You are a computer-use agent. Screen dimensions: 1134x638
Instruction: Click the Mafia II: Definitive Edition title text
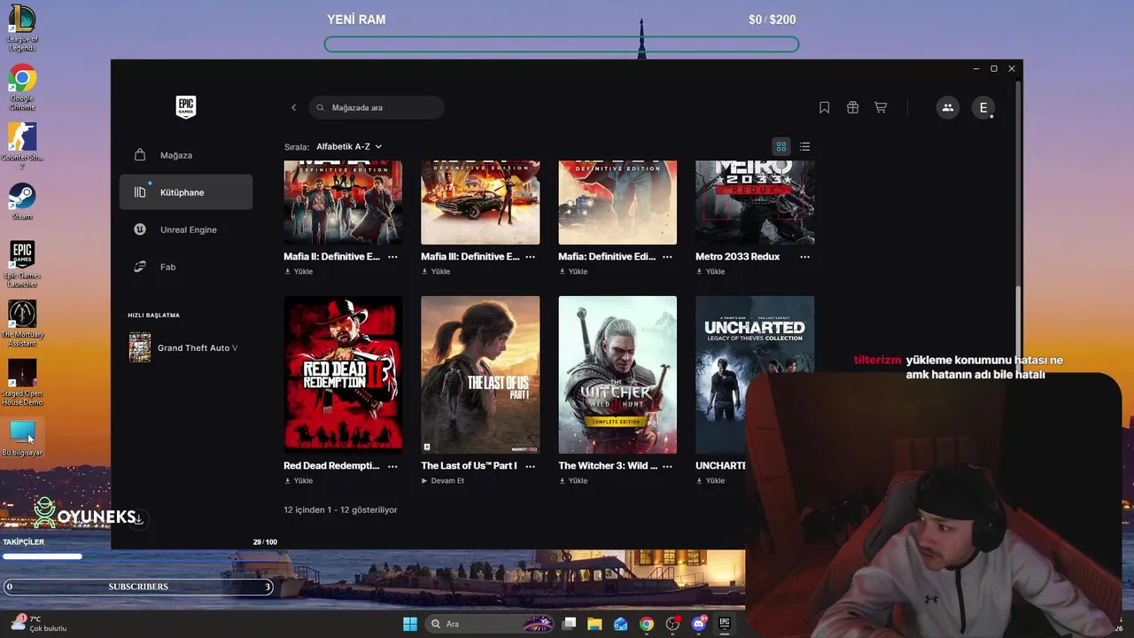[331, 256]
